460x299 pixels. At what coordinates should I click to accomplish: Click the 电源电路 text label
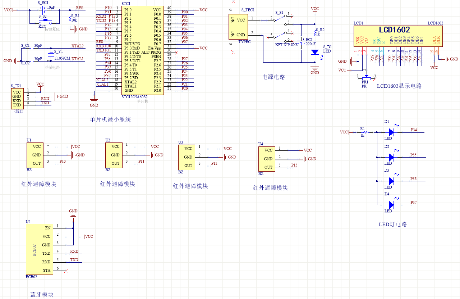tap(273, 77)
